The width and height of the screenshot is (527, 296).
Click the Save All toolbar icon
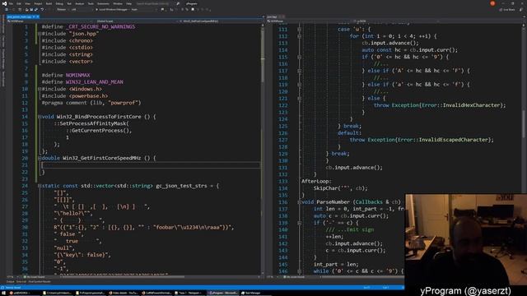pyautogui.click(x=35, y=9)
